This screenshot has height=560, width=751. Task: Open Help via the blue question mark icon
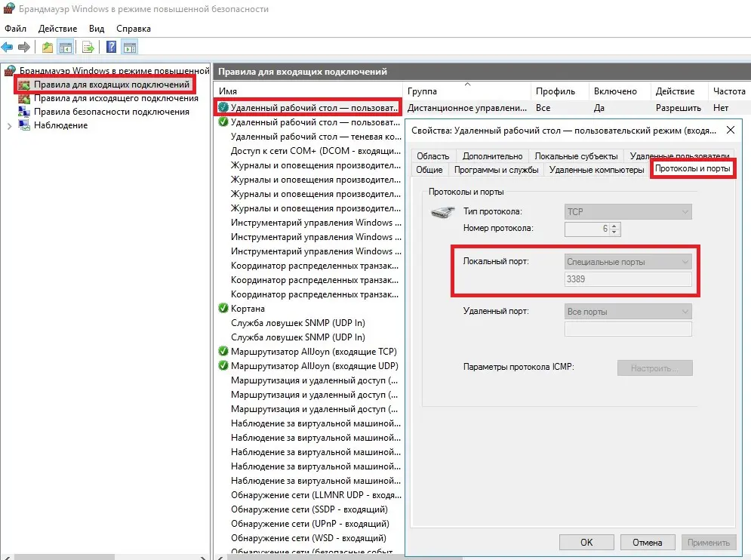tap(111, 48)
